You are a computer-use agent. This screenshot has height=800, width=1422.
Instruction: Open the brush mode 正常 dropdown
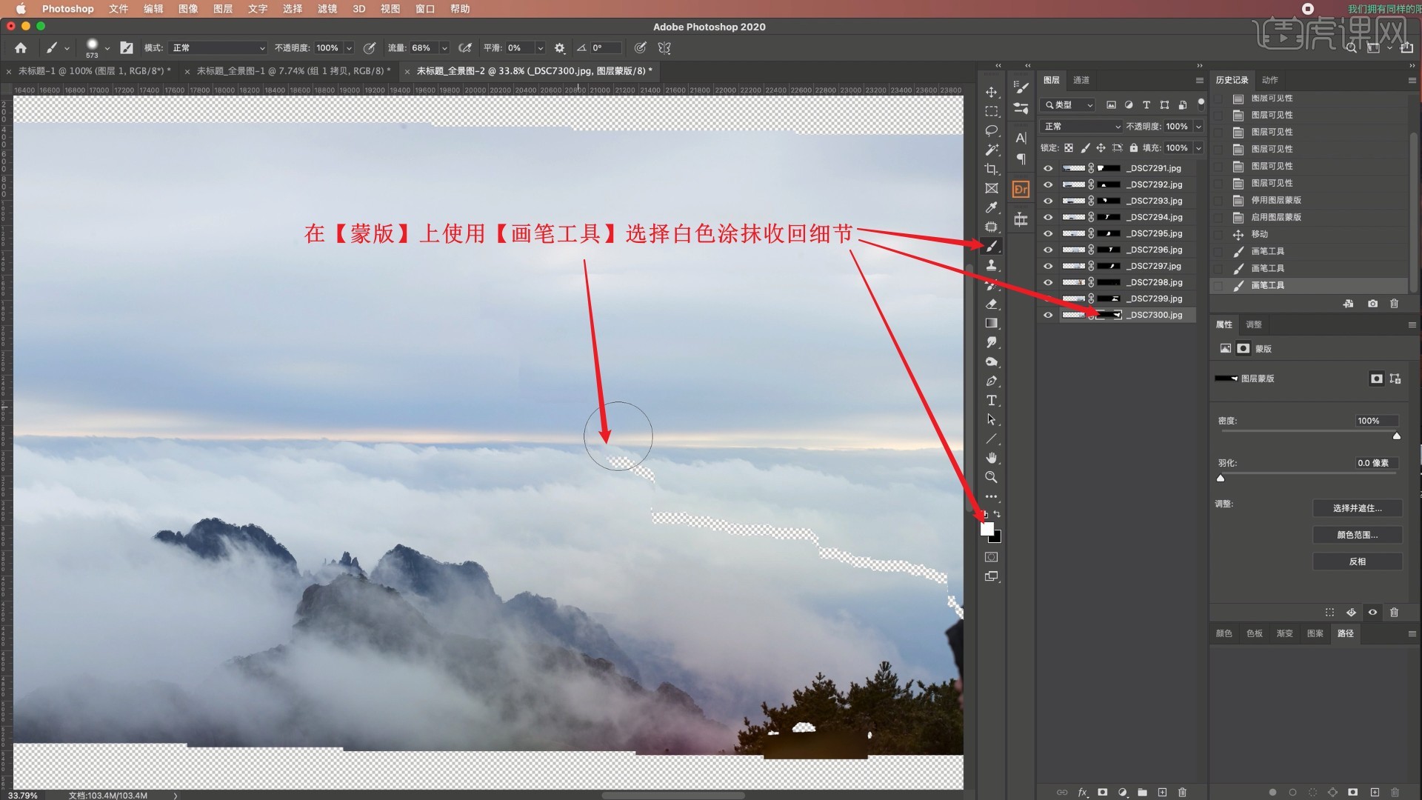(218, 47)
